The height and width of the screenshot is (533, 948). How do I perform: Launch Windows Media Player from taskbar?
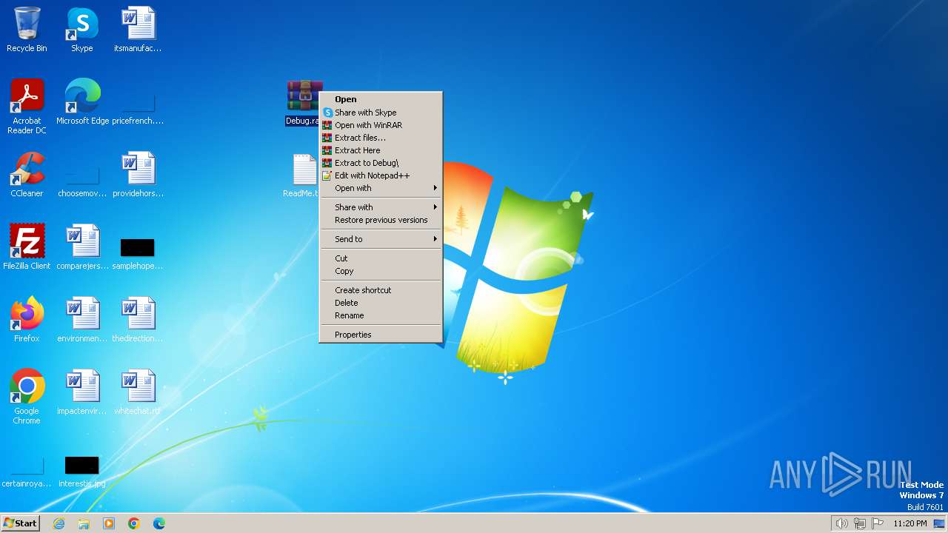click(109, 523)
